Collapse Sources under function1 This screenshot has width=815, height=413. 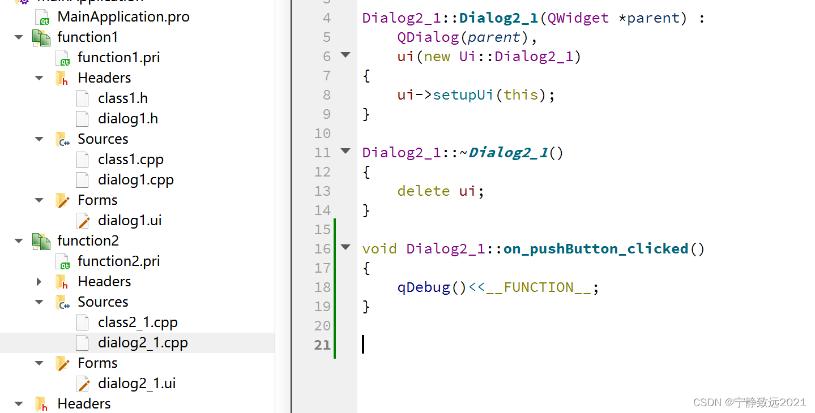click(39, 139)
